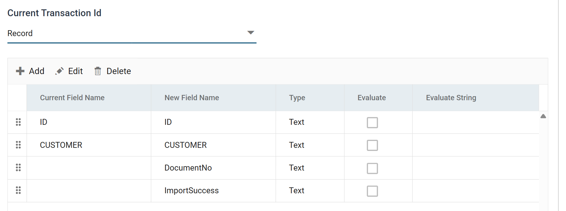Click the Text type cell for DocumentNo row
The image size is (566, 211).
(310, 168)
